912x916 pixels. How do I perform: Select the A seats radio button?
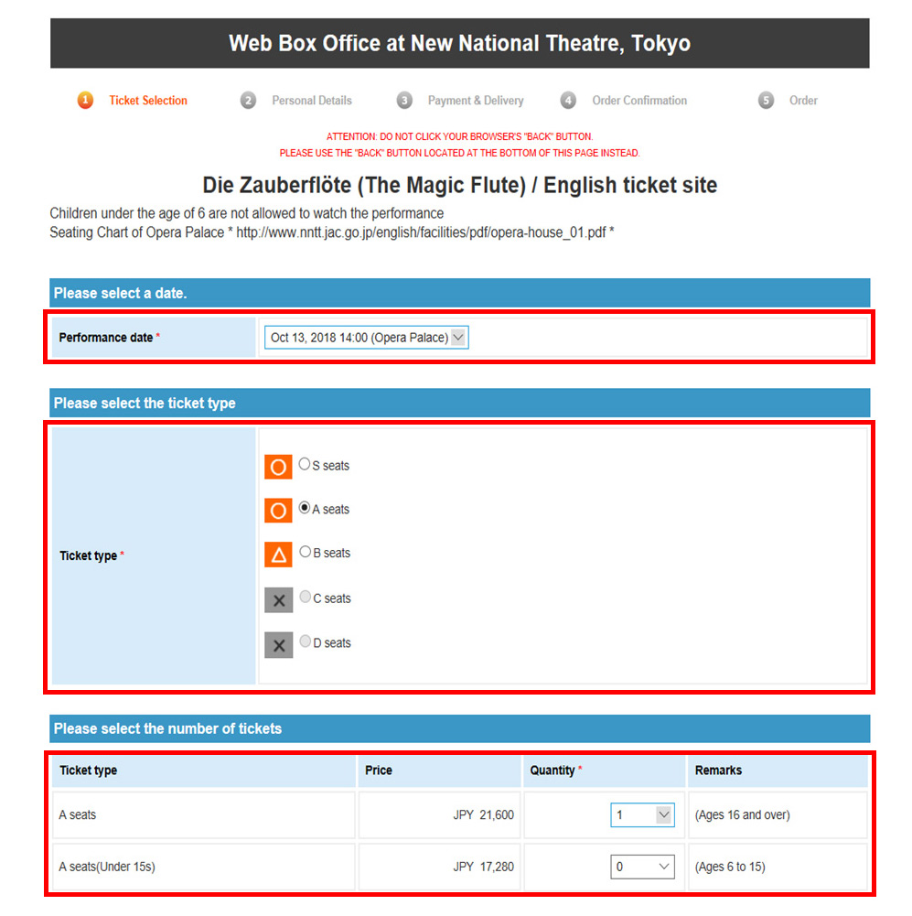click(x=305, y=509)
